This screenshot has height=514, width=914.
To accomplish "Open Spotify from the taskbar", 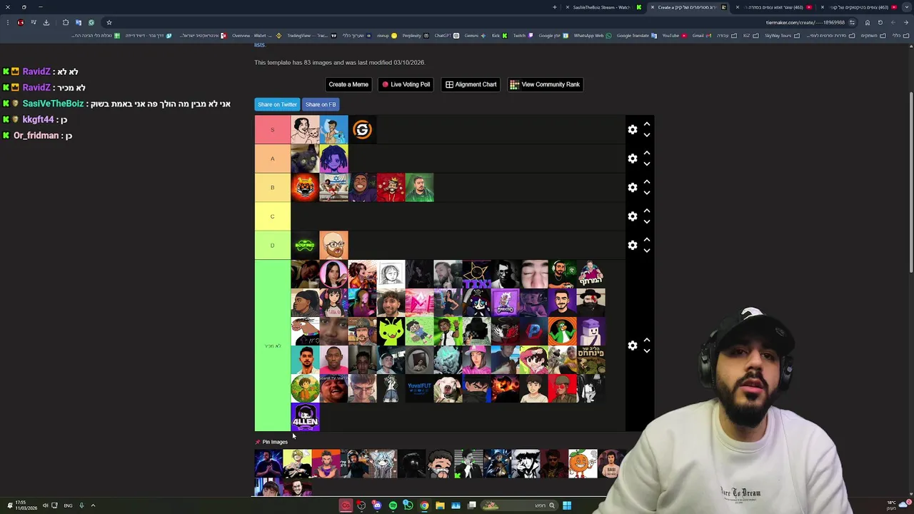I will point(393,505).
